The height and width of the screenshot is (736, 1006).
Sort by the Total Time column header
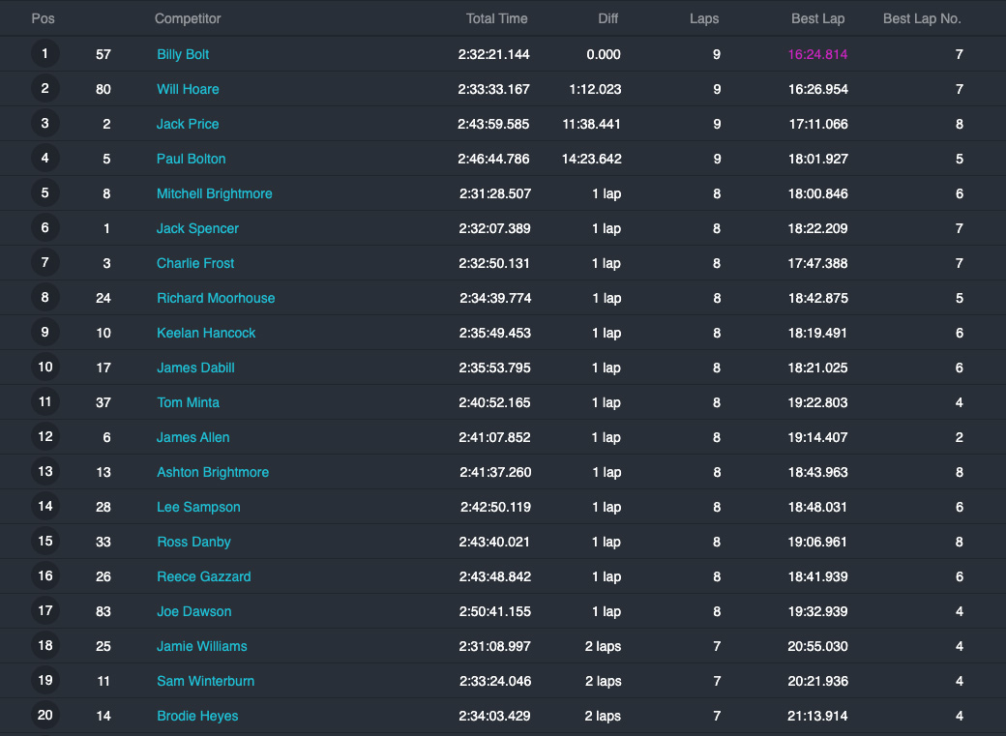pos(496,18)
